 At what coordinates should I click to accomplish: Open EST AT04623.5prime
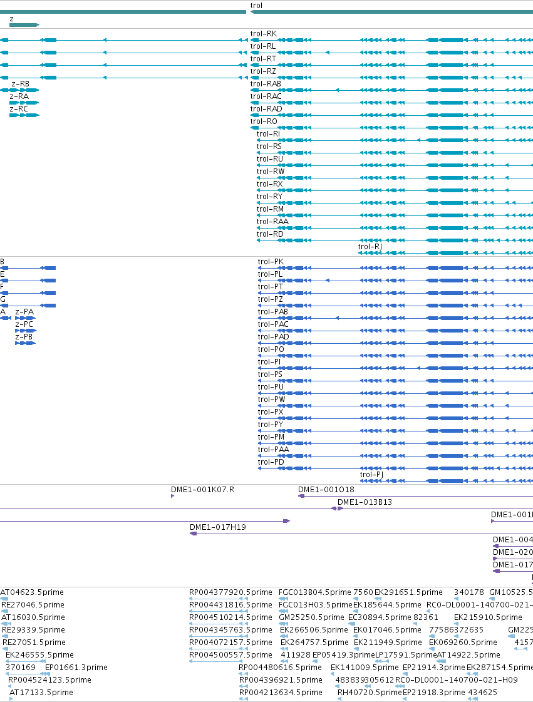(32, 592)
